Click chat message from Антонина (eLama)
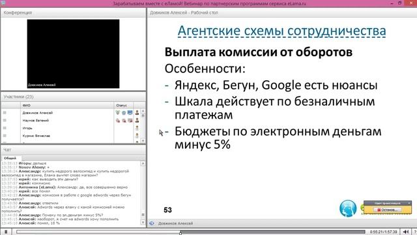Viewport: 417px width, 235px height. [x=65, y=187]
